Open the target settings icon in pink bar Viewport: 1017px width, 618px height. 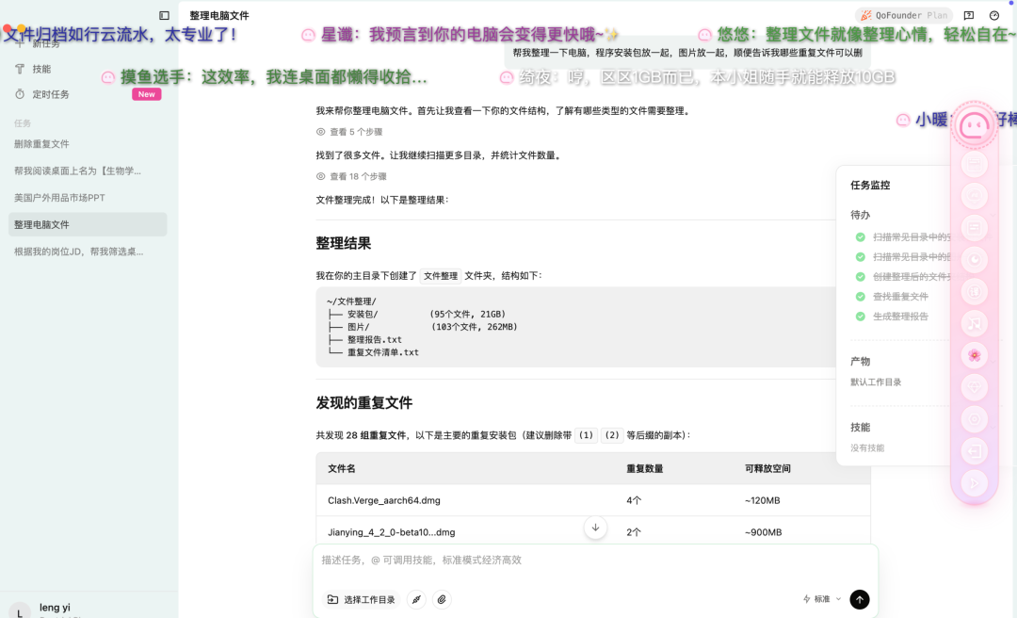click(x=975, y=418)
